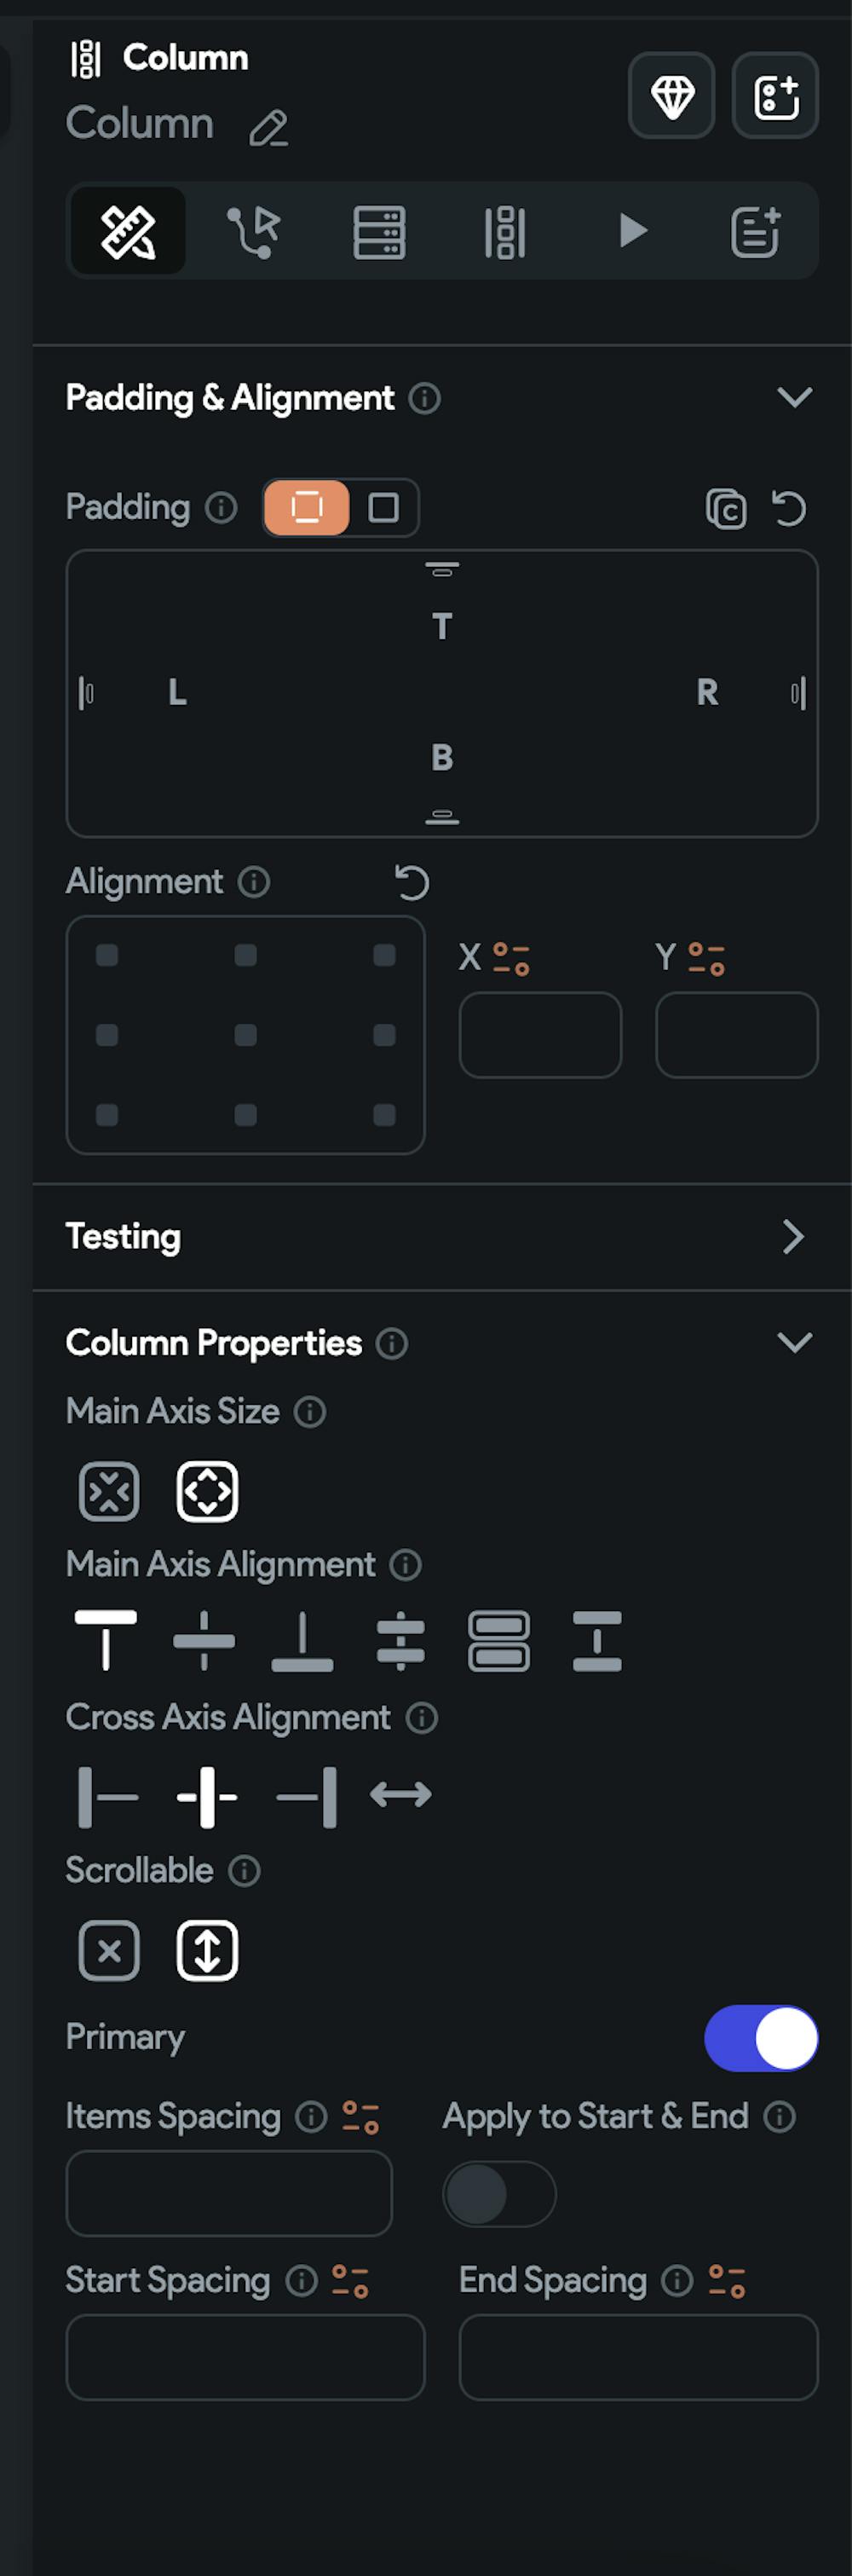This screenshot has width=852, height=2576.
Task: Select the center point in alignment grid
Action: pyautogui.click(x=245, y=1035)
